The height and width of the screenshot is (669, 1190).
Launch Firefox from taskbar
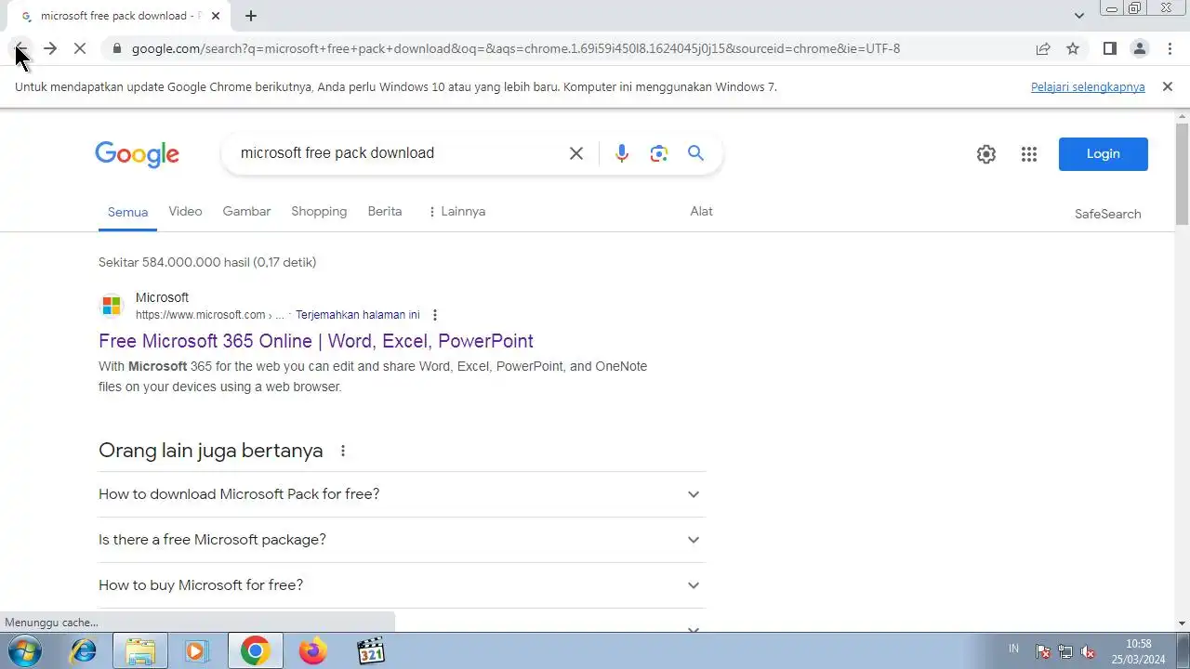tap(313, 651)
